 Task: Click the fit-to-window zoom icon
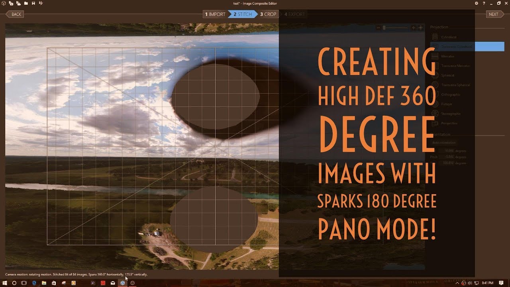420,28
